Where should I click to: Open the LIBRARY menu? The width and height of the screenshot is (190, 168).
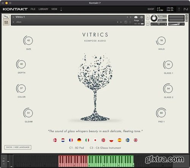(x=43, y=9)
